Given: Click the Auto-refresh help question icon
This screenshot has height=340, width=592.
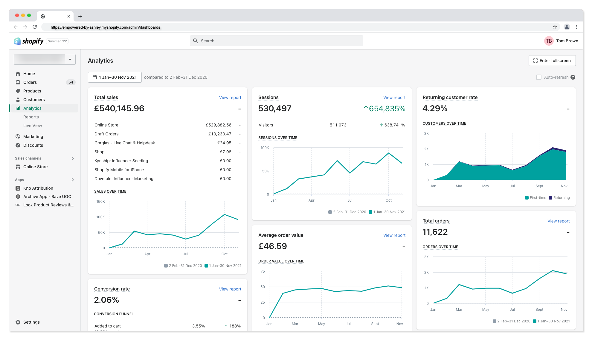Looking at the screenshot, I should coord(573,77).
